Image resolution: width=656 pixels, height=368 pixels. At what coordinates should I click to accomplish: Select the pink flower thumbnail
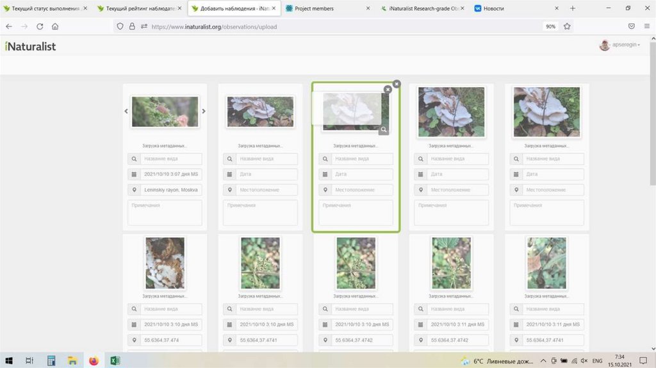165,112
